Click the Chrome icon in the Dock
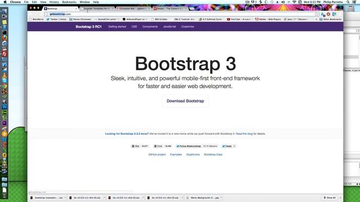 [4, 86]
